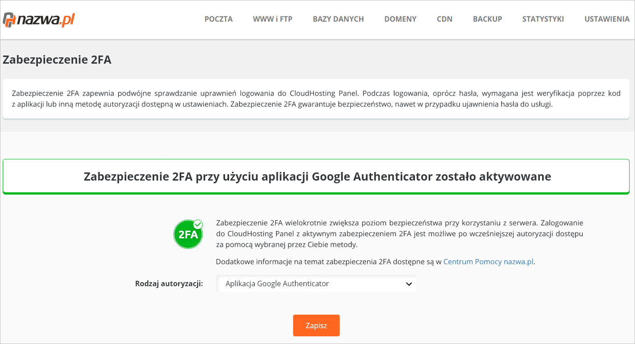635x344 pixels.
Task: Expand the Rodzaj autoryzacji dropdown
Action: [x=316, y=284]
